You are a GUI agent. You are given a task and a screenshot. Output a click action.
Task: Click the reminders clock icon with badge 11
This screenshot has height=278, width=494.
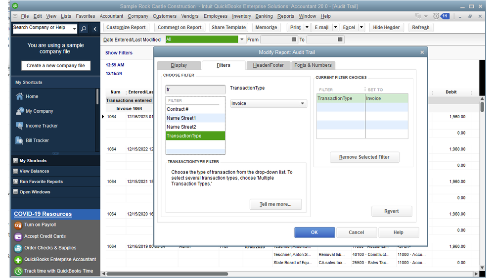(441, 16)
